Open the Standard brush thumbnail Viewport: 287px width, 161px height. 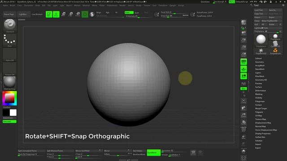[x=10, y=26]
